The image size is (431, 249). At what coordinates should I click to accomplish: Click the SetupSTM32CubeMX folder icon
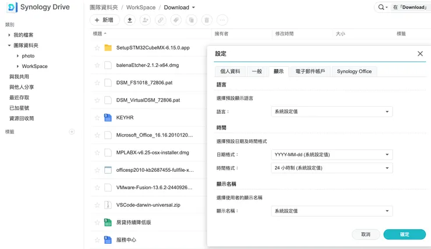pos(108,48)
